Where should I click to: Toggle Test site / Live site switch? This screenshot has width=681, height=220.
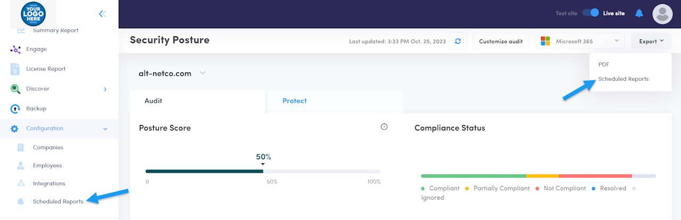point(590,13)
